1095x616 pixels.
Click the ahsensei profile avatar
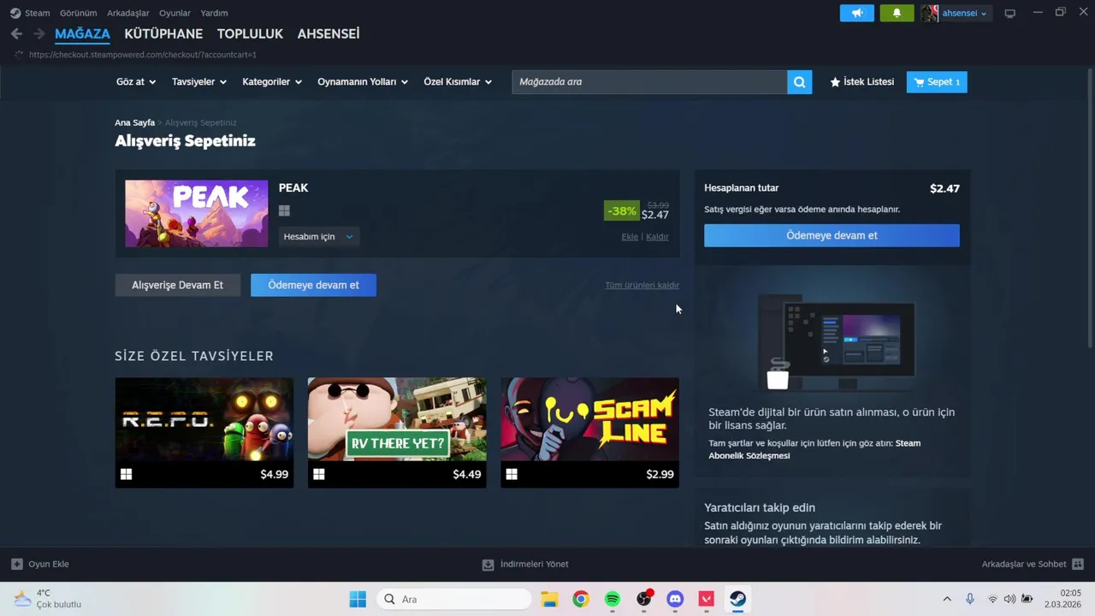point(930,13)
